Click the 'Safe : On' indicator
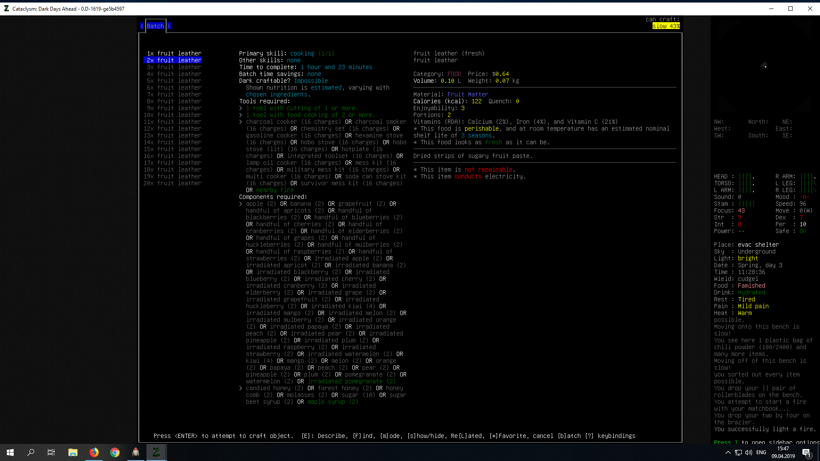 [x=791, y=231]
